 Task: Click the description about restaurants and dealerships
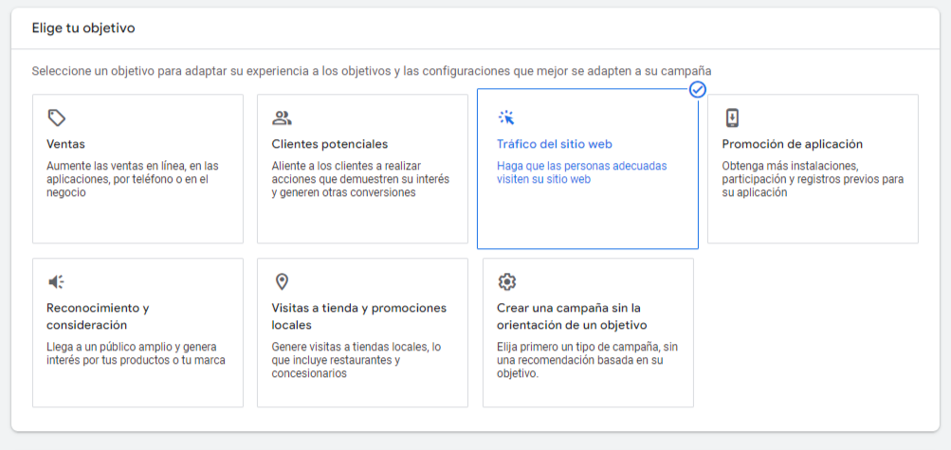(356, 360)
